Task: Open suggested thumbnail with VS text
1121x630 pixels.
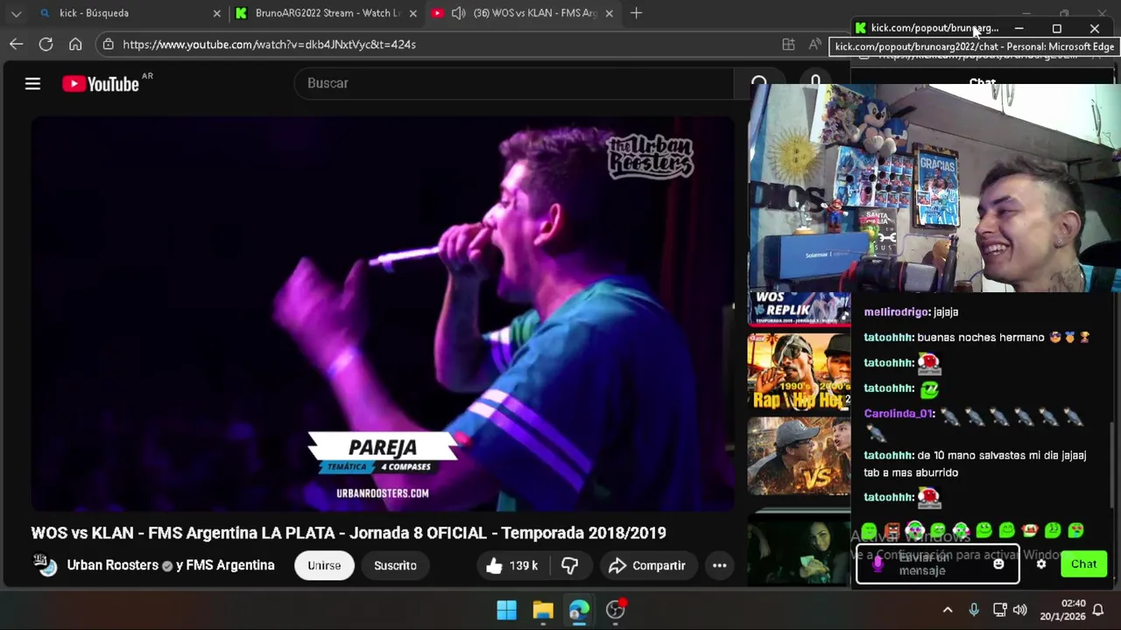Action: coord(799,456)
